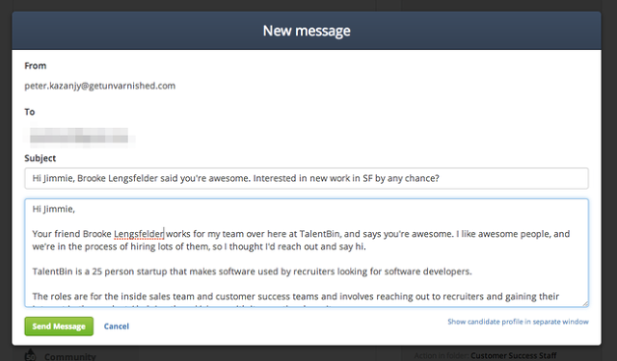Click the Subject field label
617x361 pixels.
pyautogui.click(x=40, y=158)
